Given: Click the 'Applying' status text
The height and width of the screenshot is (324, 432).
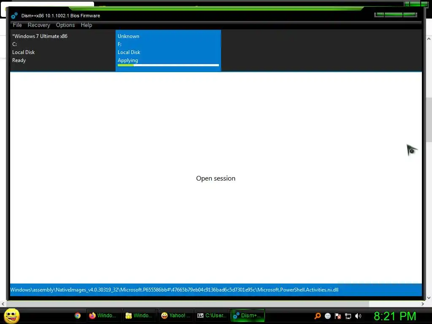Looking at the screenshot, I should (x=128, y=60).
